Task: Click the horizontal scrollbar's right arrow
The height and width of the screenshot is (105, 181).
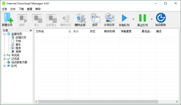Action: pos(177,101)
